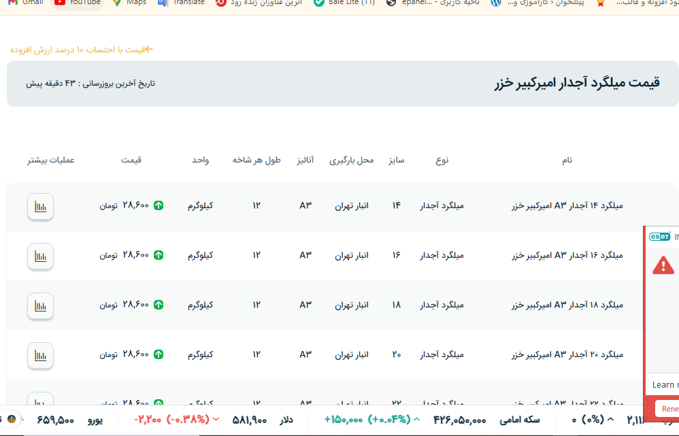The image size is (679, 436).
Task: Open price chart for size 20 rebar row
Action: [41, 355]
